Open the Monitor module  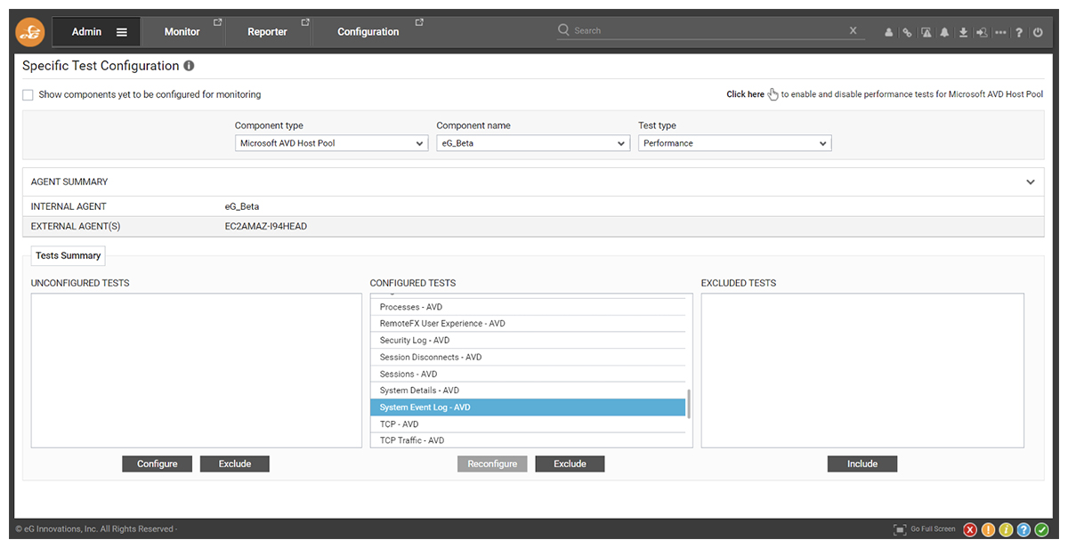tap(182, 32)
